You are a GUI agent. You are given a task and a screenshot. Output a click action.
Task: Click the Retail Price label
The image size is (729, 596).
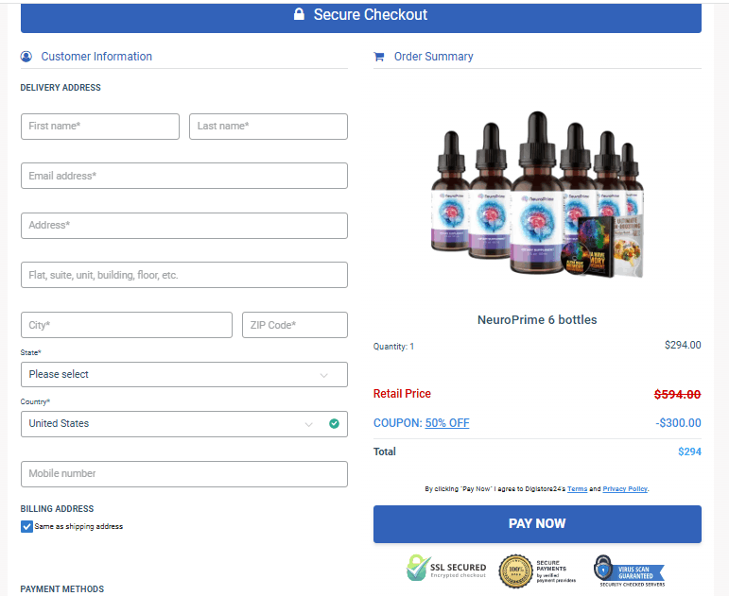tap(402, 394)
